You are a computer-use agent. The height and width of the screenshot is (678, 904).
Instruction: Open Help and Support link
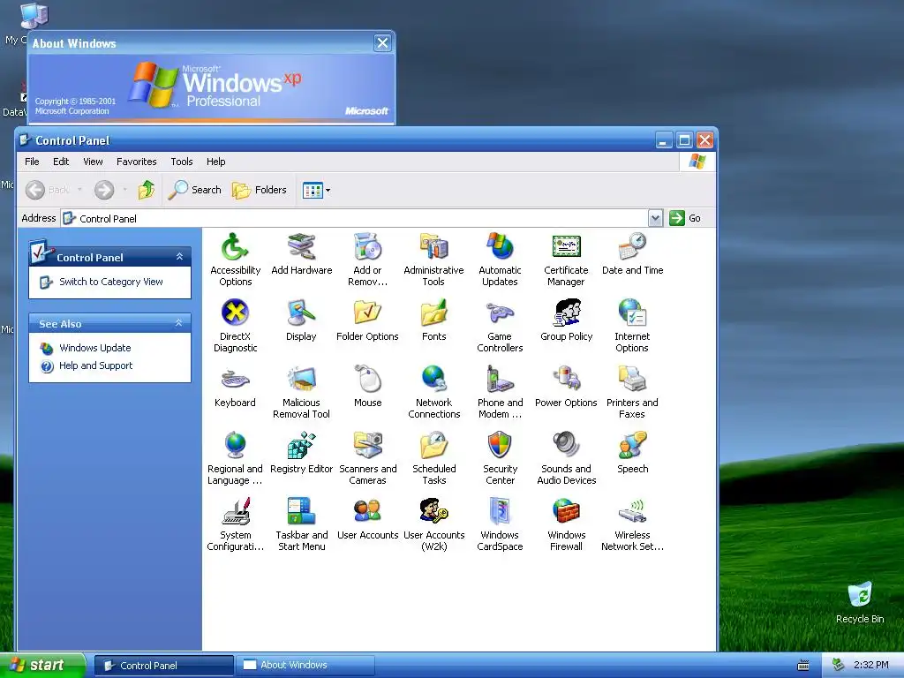click(x=95, y=365)
